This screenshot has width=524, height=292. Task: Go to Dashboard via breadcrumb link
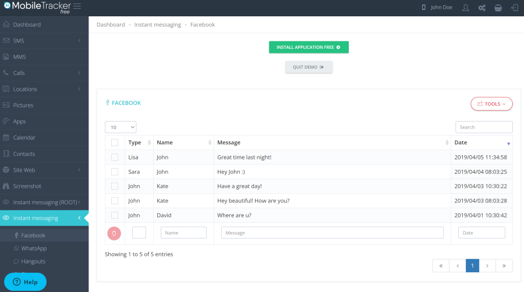pyautogui.click(x=111, y=24)
